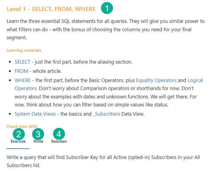Click the intro paragraph about essential SQL statements
The height and width of the screenshot is (173, 216).
[x=105, y=29]
